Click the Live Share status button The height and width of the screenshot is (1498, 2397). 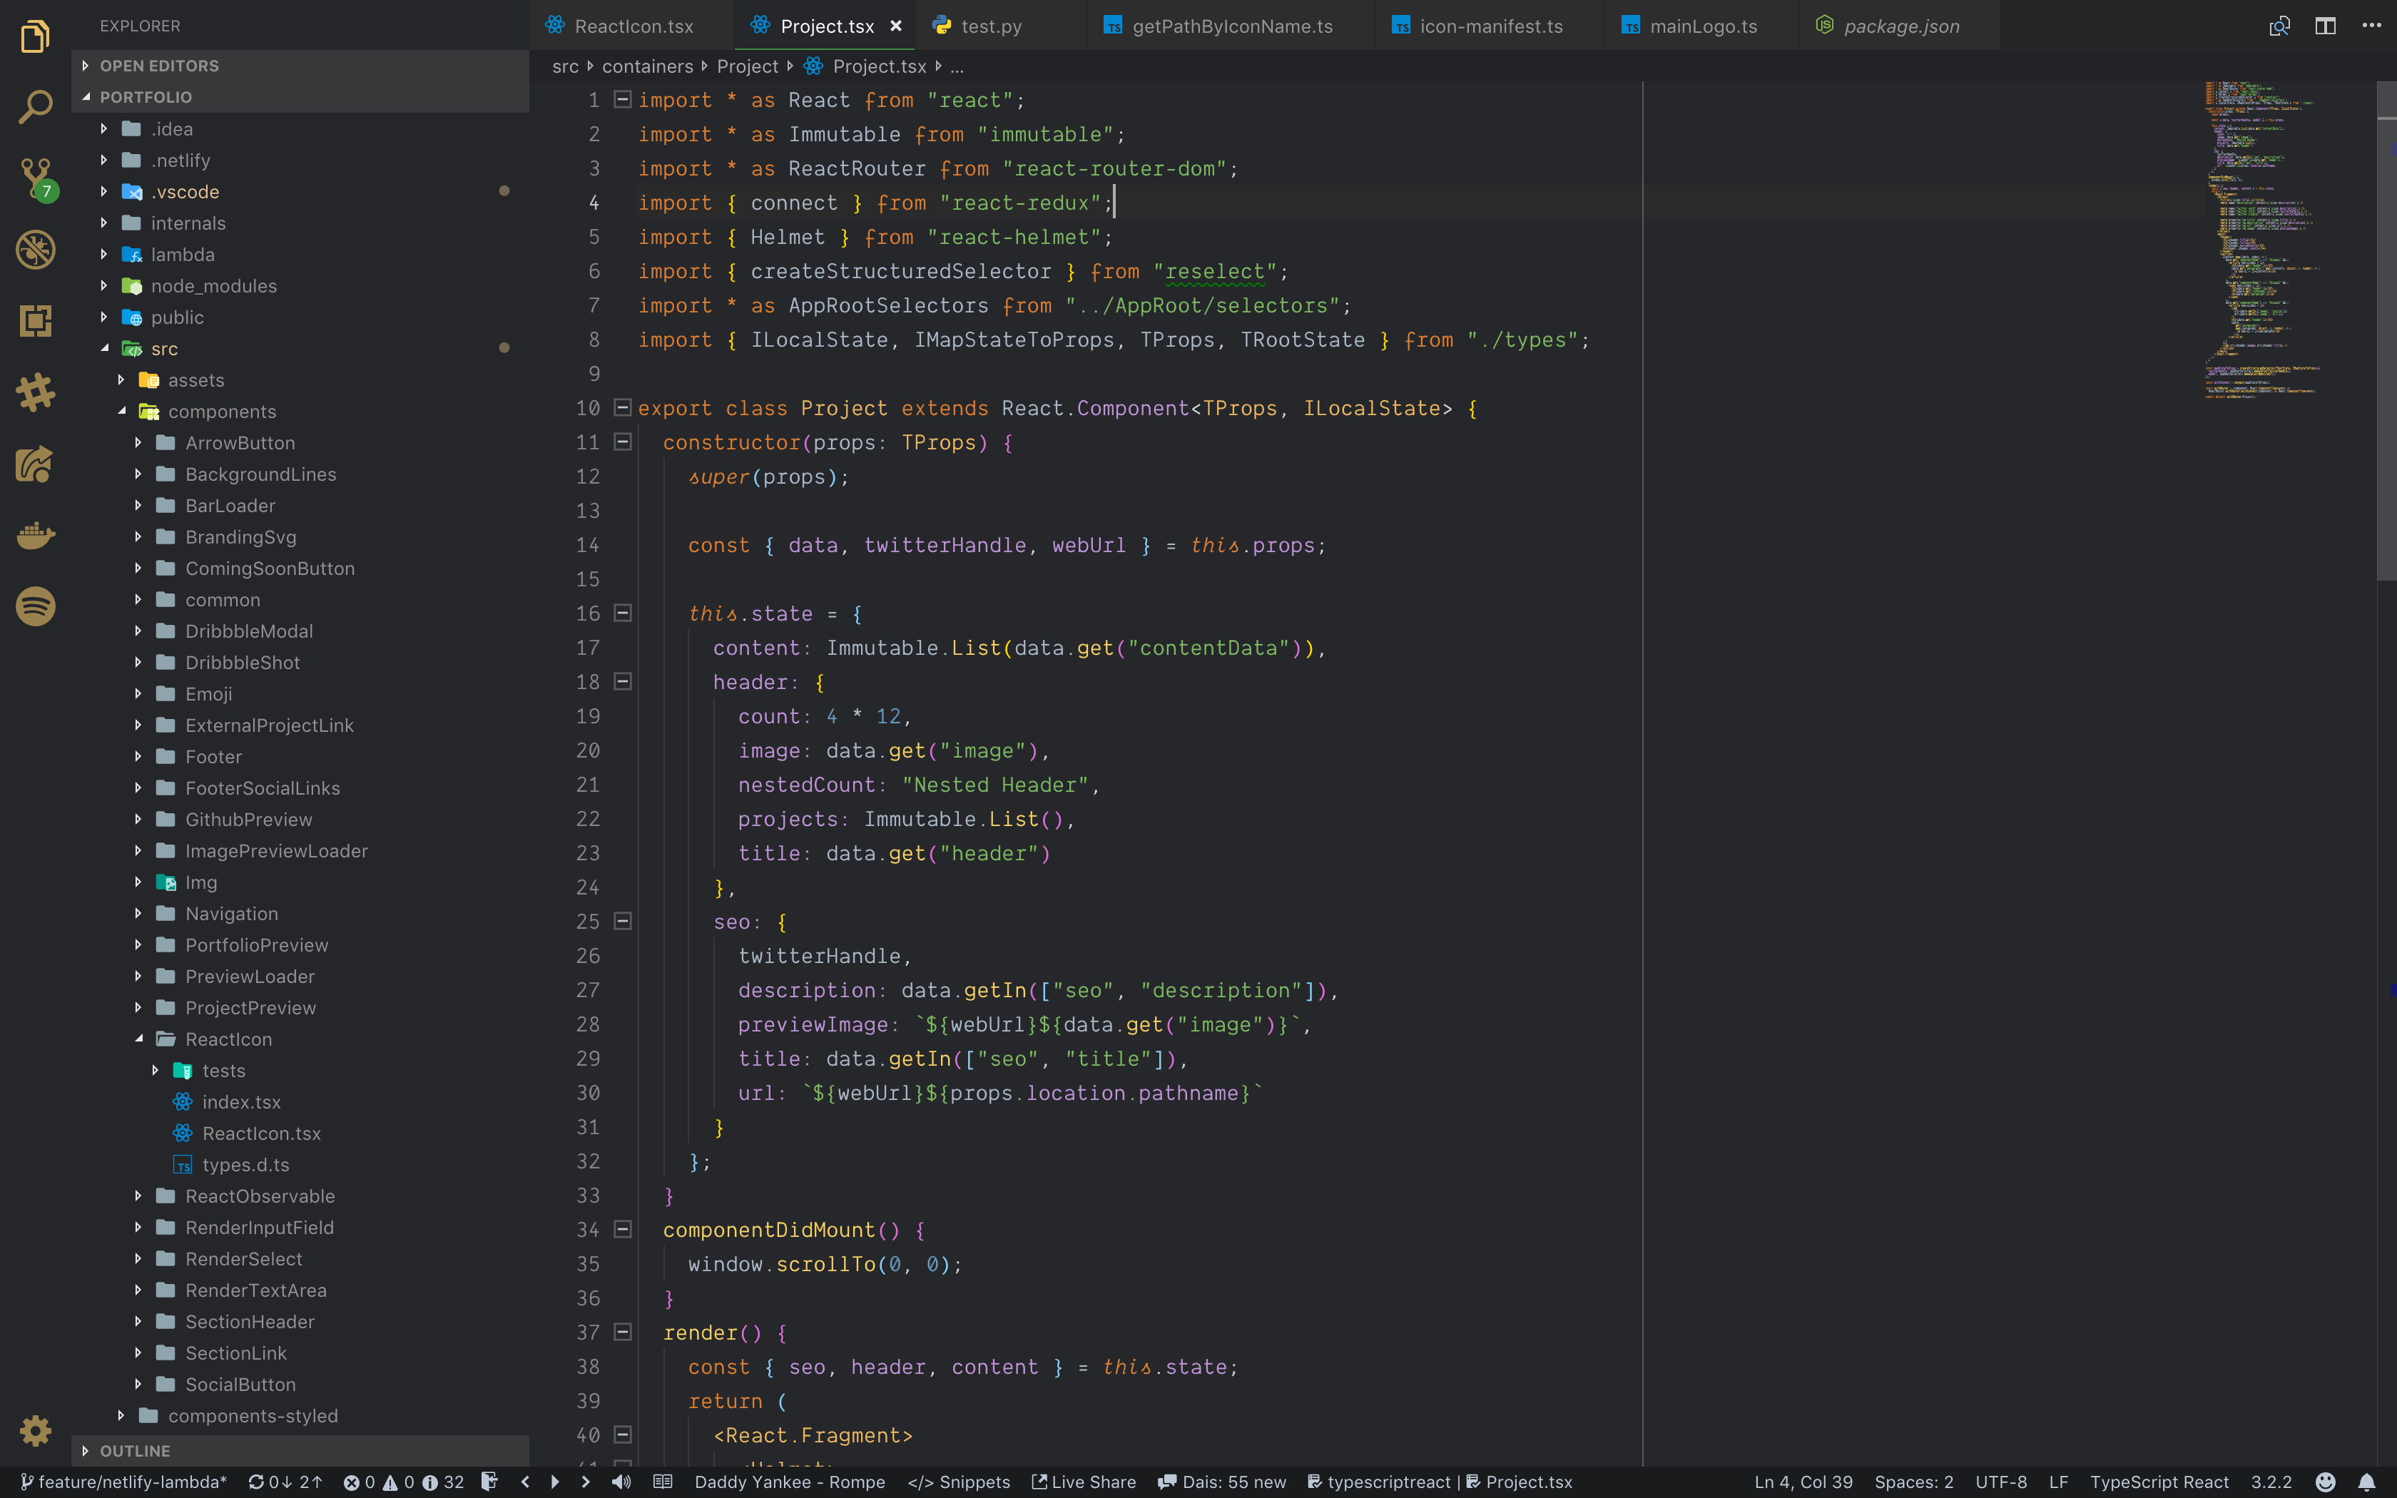coord(1084,1482)
